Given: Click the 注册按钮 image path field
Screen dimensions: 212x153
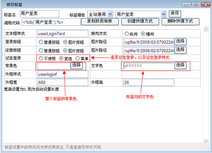Looking at the screenshot, I should 149,51.
